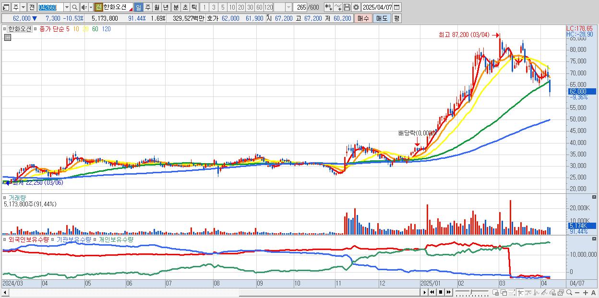The height and width of the screenshot is (298, 599).
Task: Click the save chart floppy icon
Action: 347,7
